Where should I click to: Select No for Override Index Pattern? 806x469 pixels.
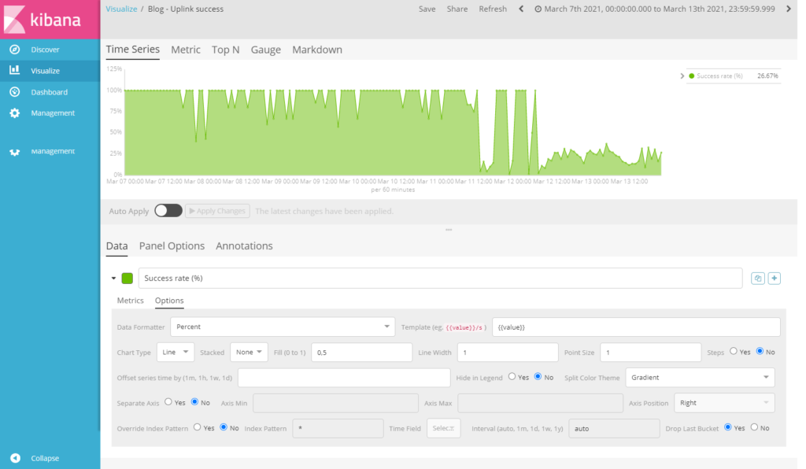[x=223, y=427]
